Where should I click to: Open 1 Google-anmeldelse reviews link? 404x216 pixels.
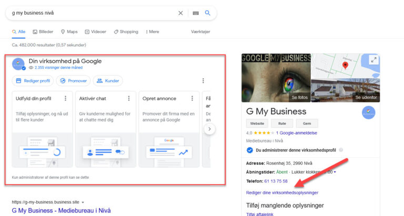[x=297, y=133]
